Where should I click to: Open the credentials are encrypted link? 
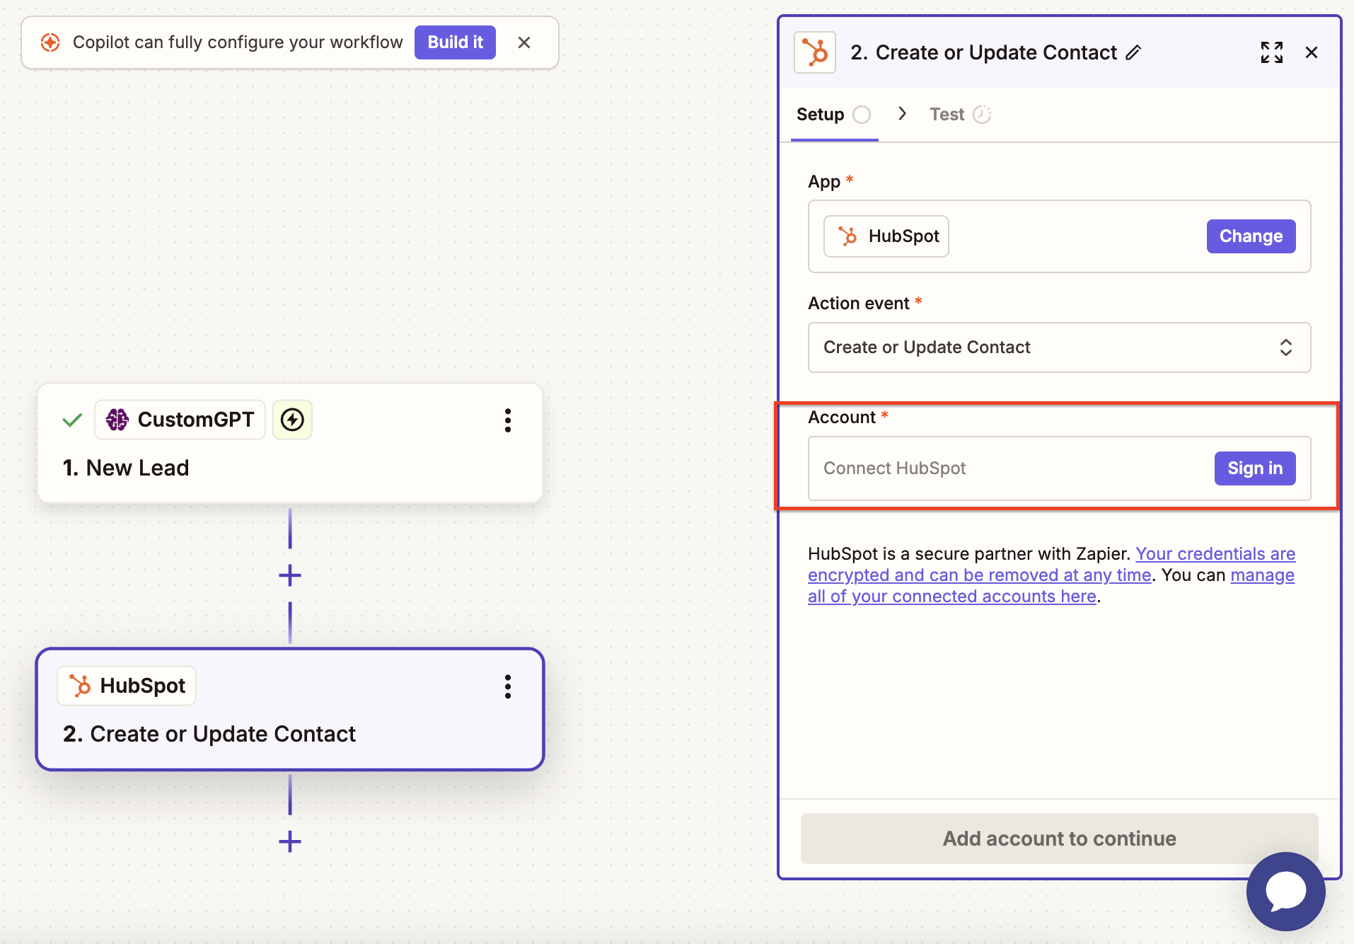(1051, 564)
